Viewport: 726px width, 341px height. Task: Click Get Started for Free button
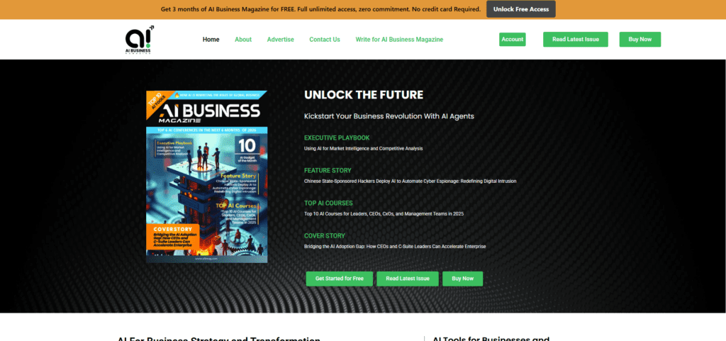(x=340, y=279)
